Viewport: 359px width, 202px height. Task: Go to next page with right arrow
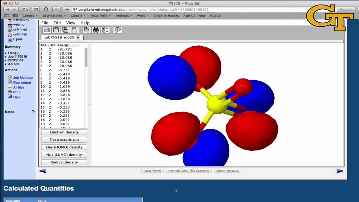(340, 171)
